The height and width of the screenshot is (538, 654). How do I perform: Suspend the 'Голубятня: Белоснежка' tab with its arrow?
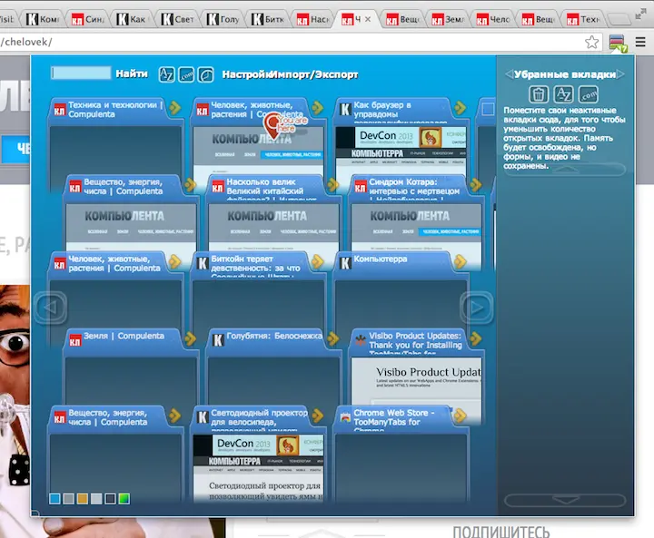tap(332, 338)
